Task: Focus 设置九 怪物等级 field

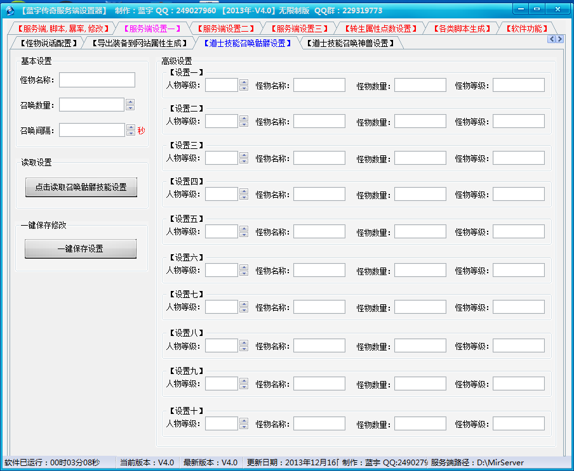Action: pyautogui.click(x=519, y=384)
